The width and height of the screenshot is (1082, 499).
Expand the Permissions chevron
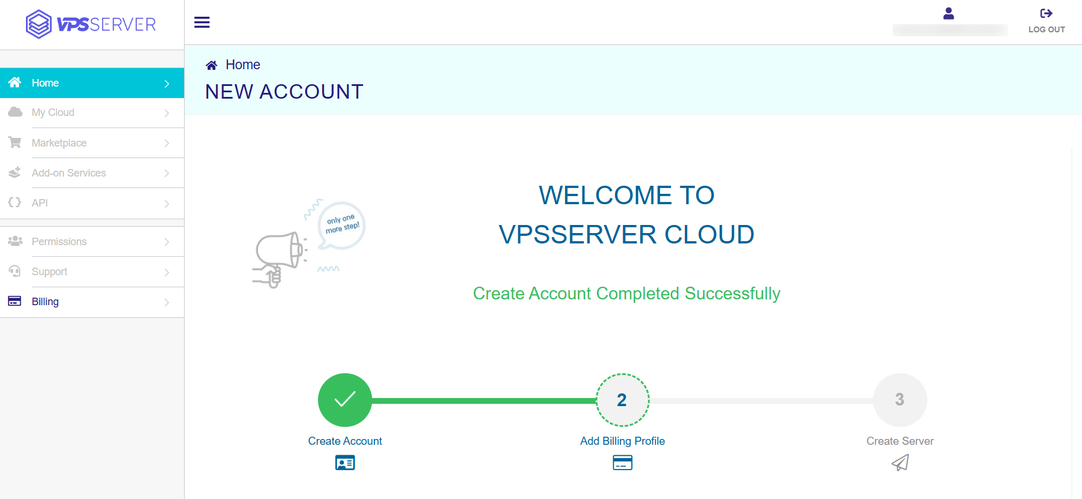pyautogui.click(x=167, y=242)
